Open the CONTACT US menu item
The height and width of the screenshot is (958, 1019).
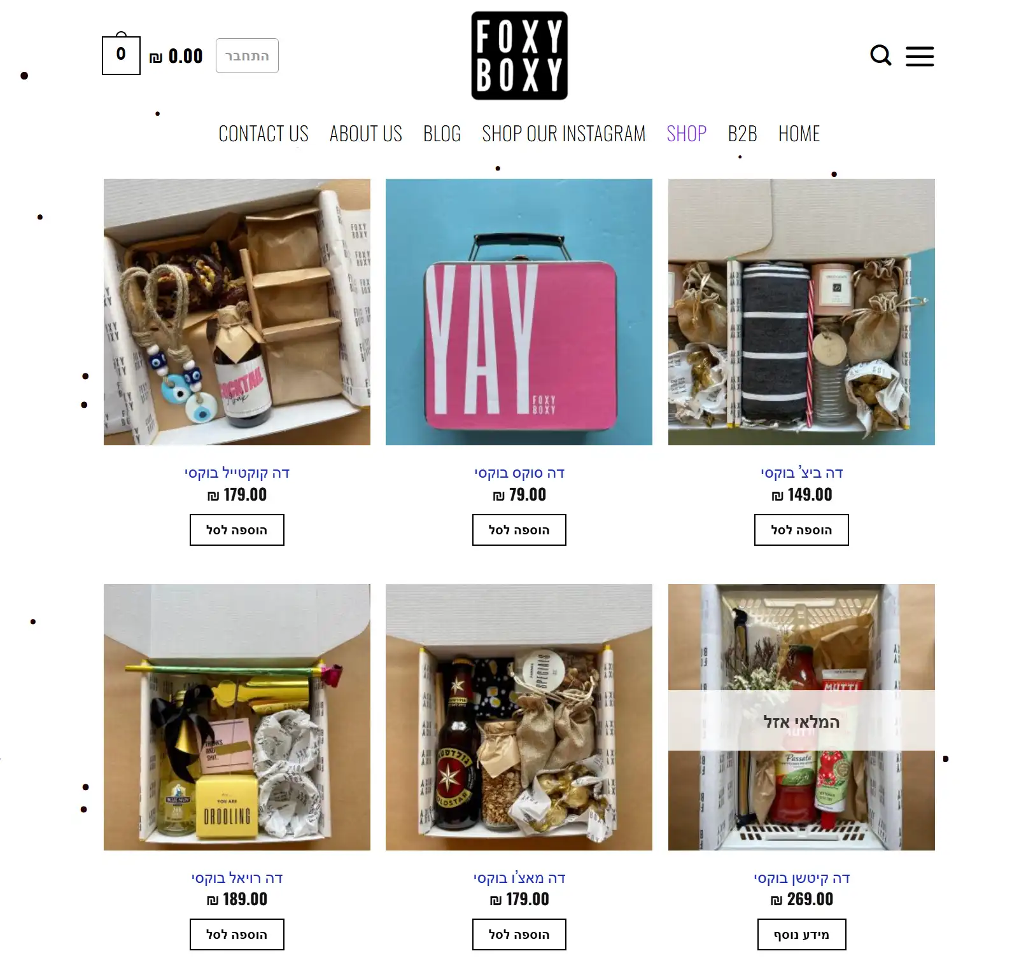click(264, 134)
